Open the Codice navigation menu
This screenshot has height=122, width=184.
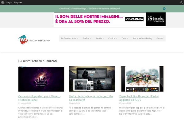click(x=113, y=38)
